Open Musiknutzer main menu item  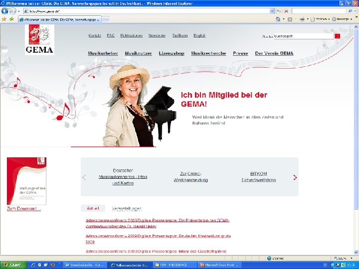click(138, 53)
